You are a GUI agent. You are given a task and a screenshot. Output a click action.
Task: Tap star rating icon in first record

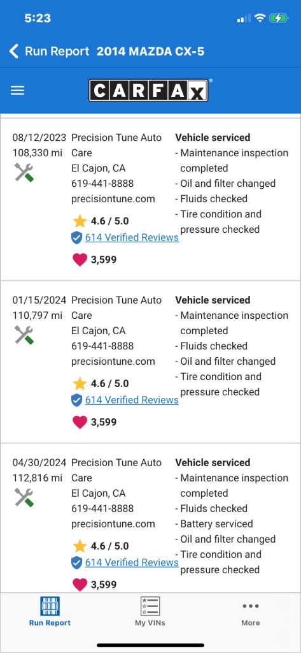pos(80,221)
